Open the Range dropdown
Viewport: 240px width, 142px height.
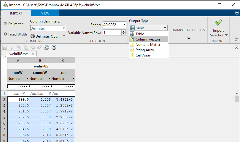coord(124,25)
